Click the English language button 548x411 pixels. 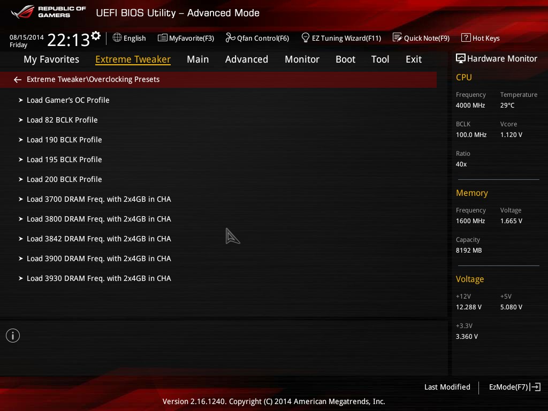[134, 39]
